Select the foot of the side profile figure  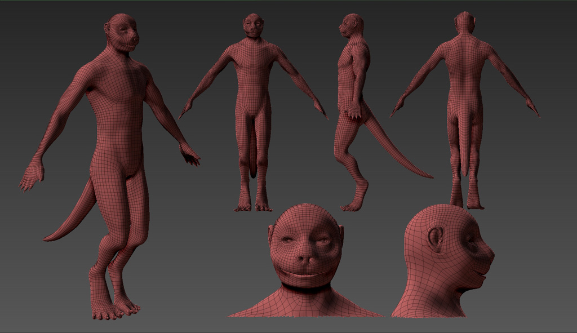[355, 203]
